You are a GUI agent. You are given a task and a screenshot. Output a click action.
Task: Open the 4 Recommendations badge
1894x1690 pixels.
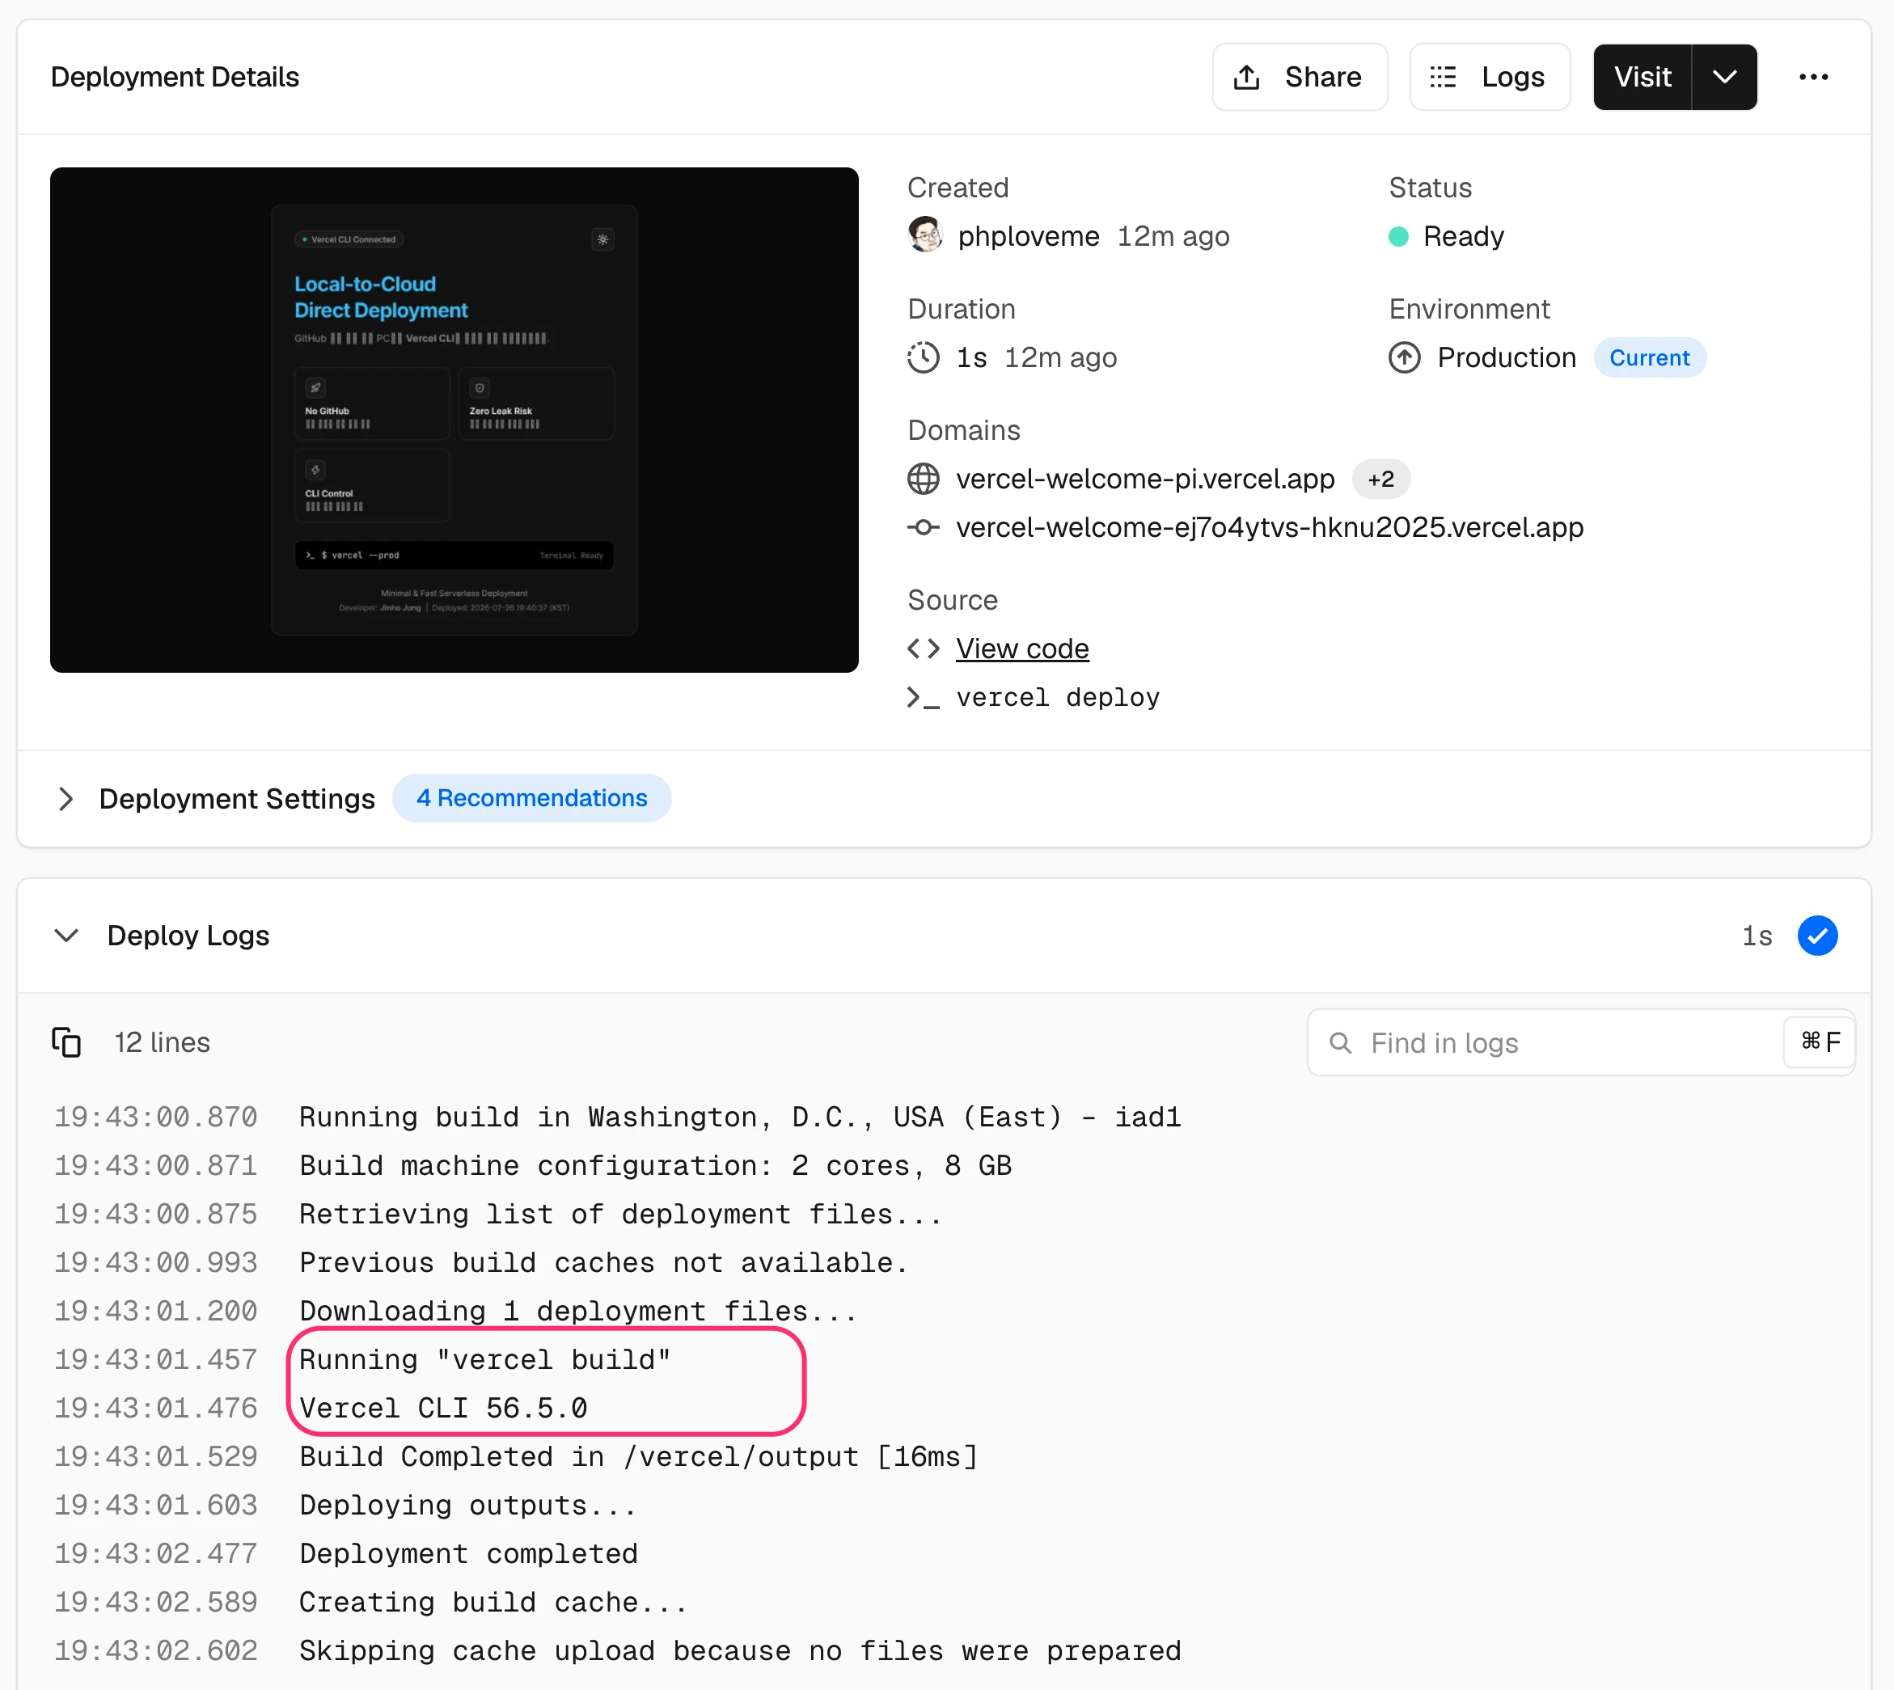(532, 799)
